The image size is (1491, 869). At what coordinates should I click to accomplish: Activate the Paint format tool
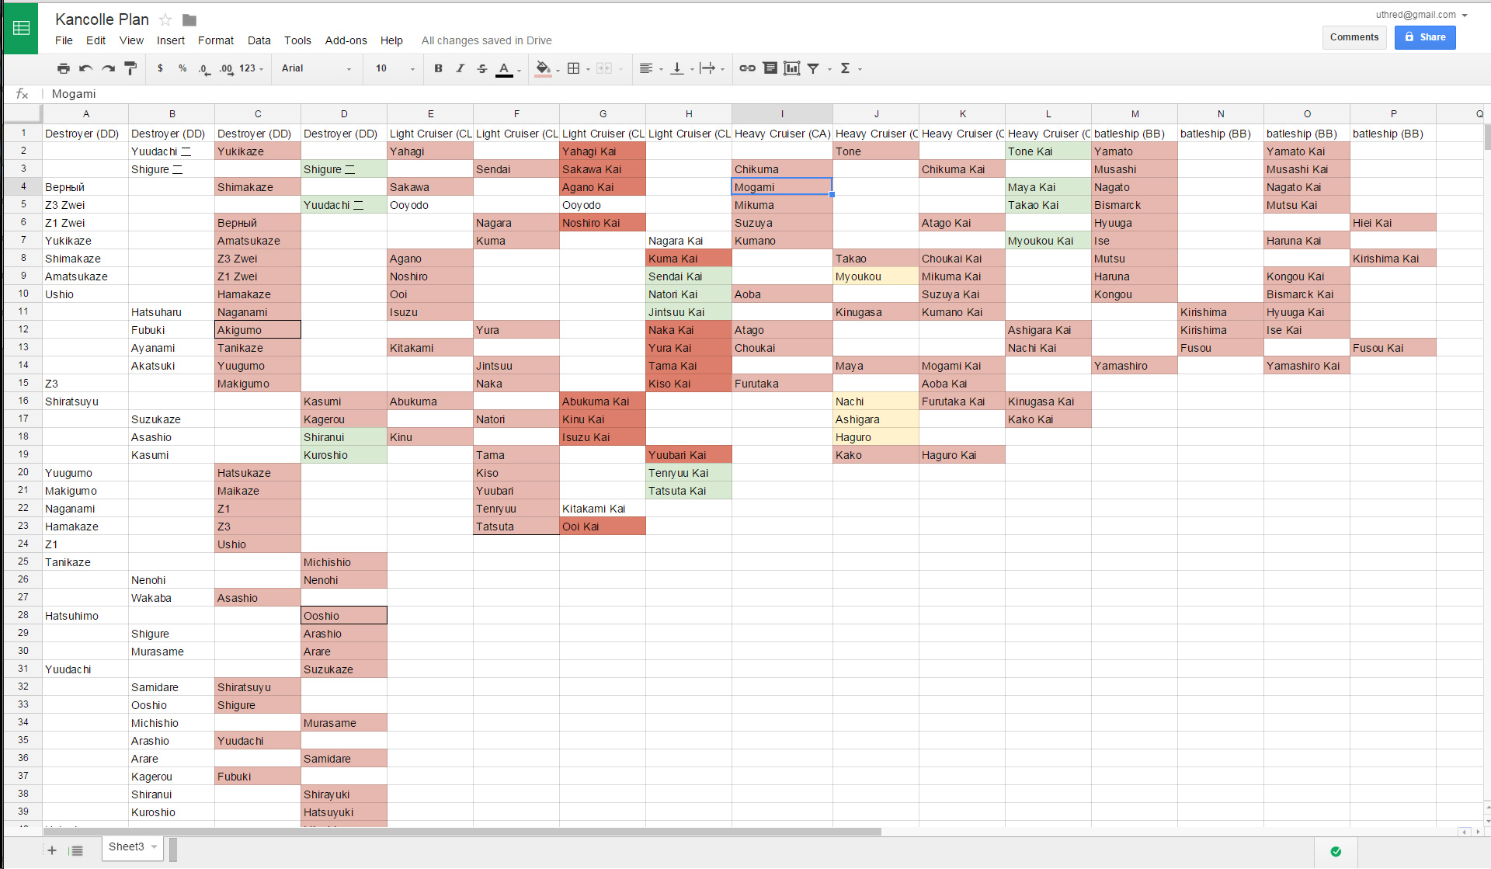click(130, 68)
